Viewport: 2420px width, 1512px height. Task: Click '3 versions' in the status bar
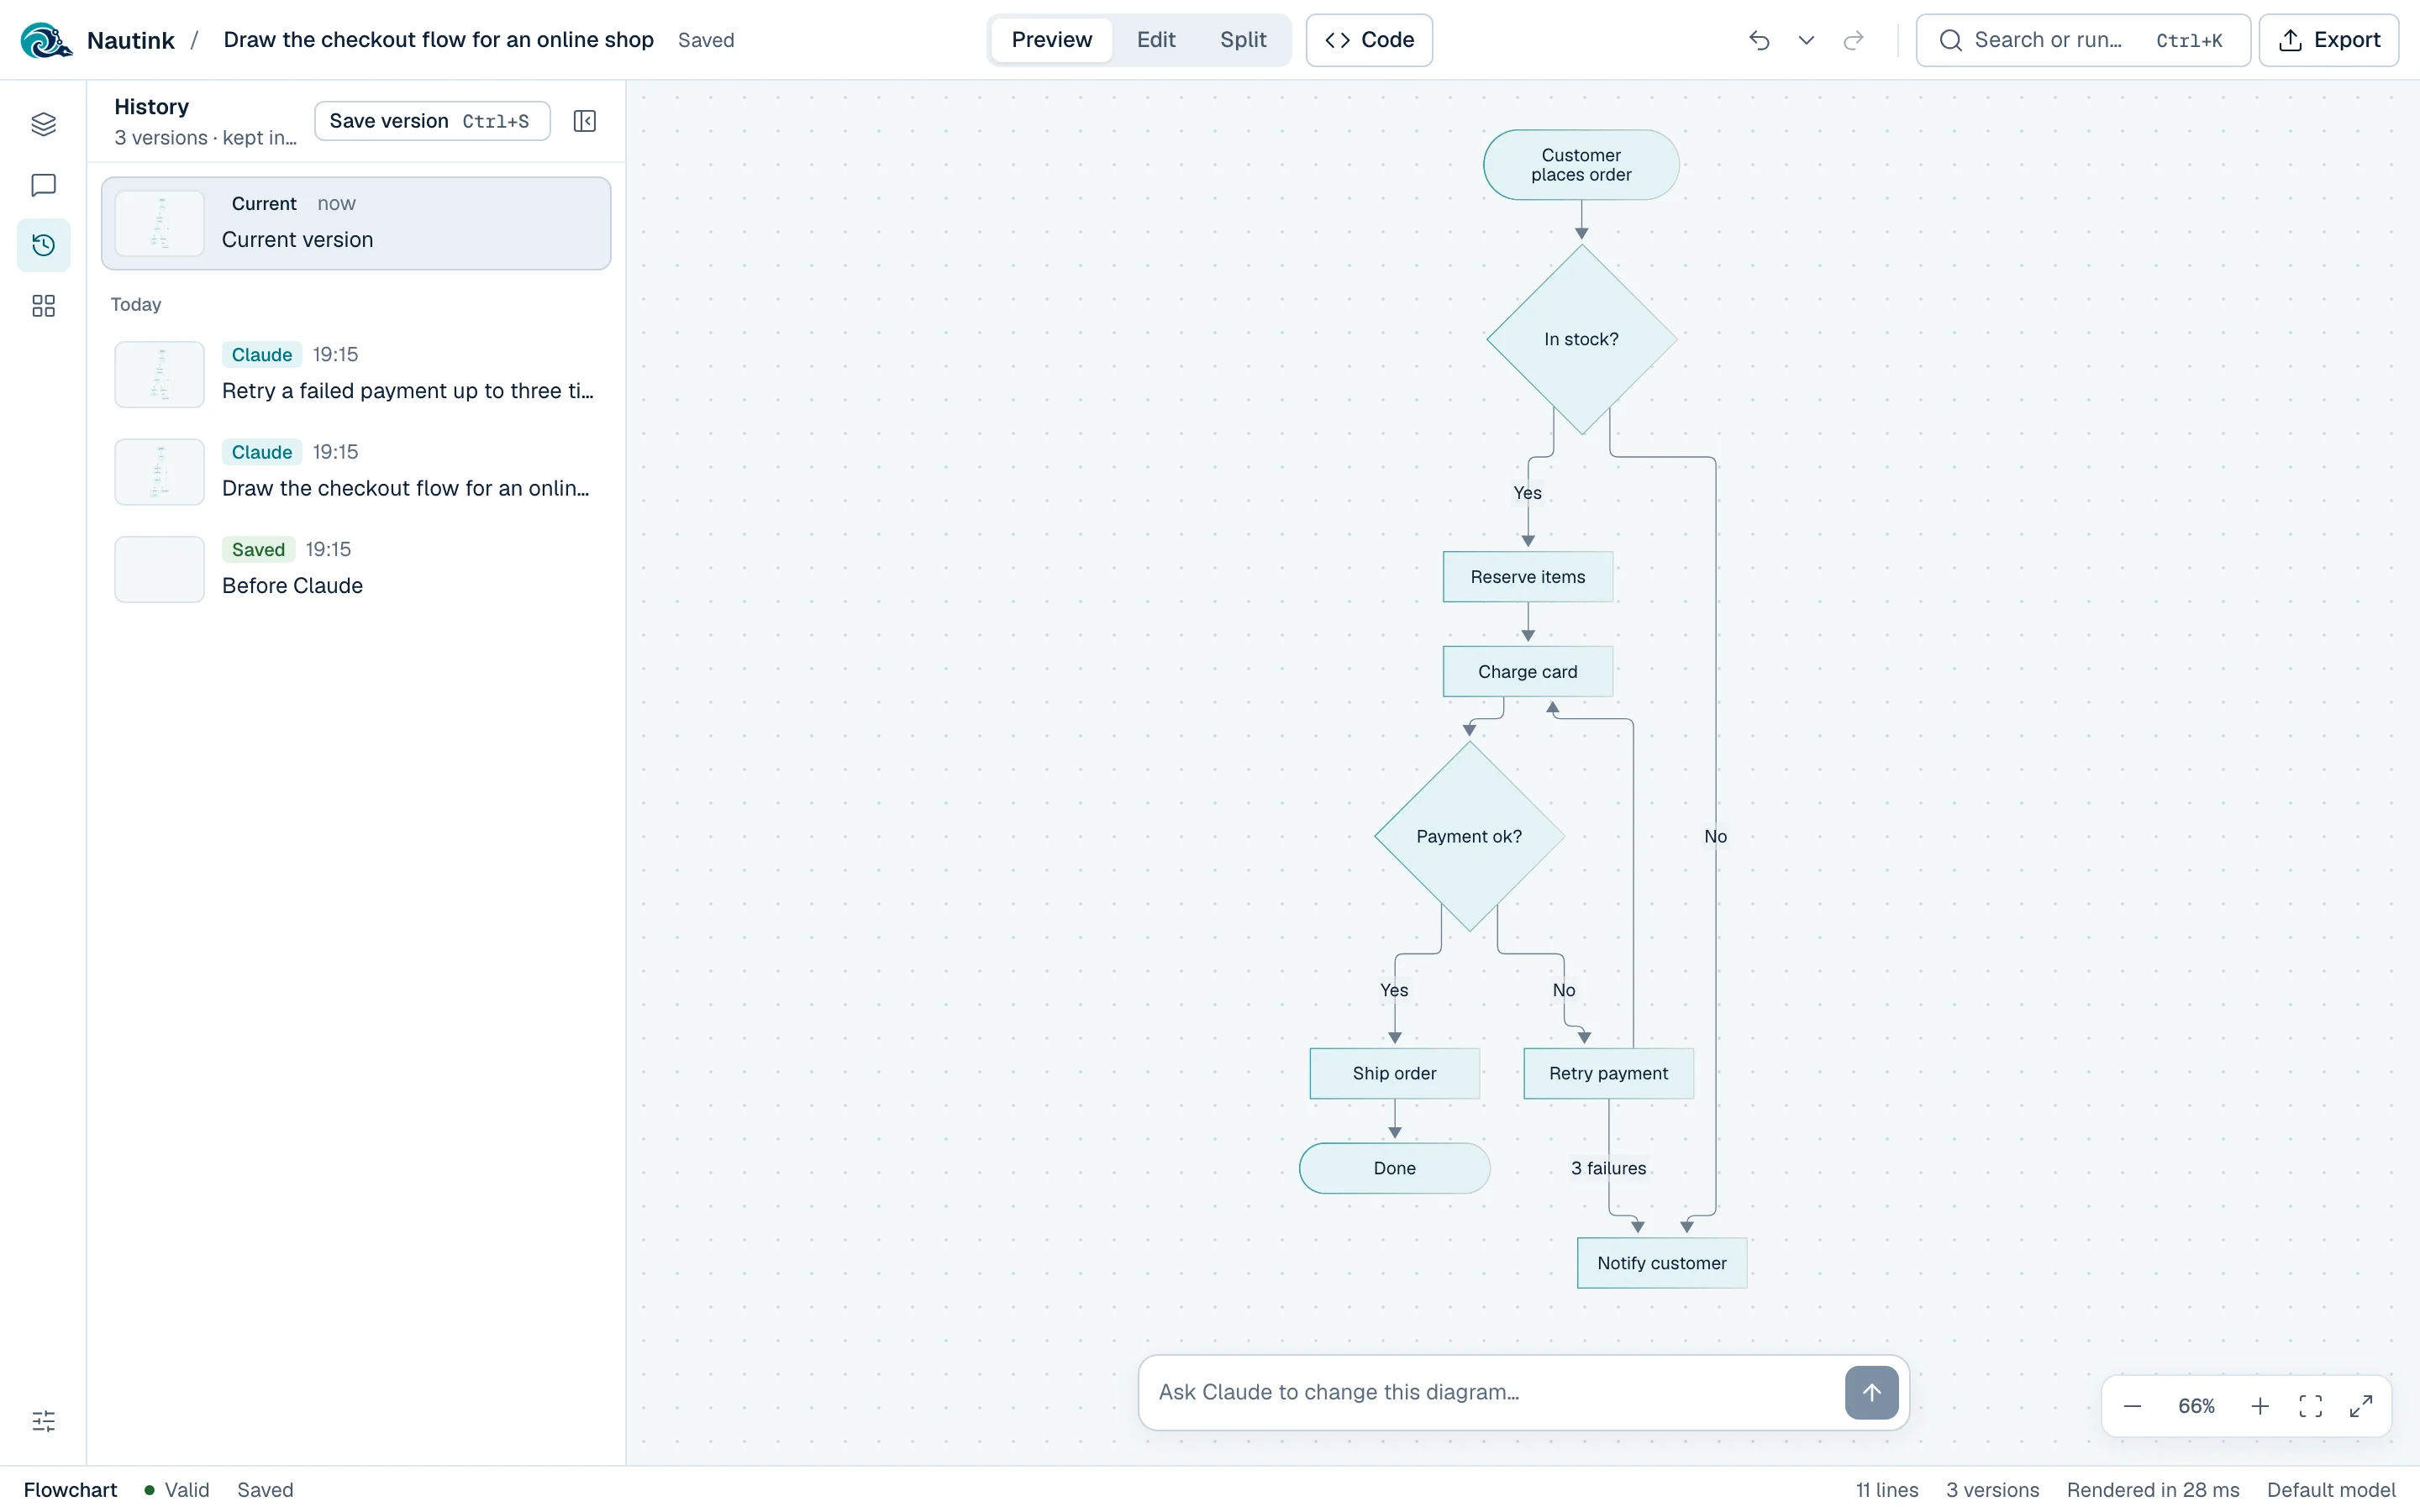(x=1992, y=1489)
